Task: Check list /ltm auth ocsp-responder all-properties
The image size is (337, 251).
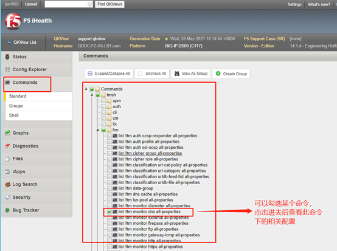Action: point(109,136)
